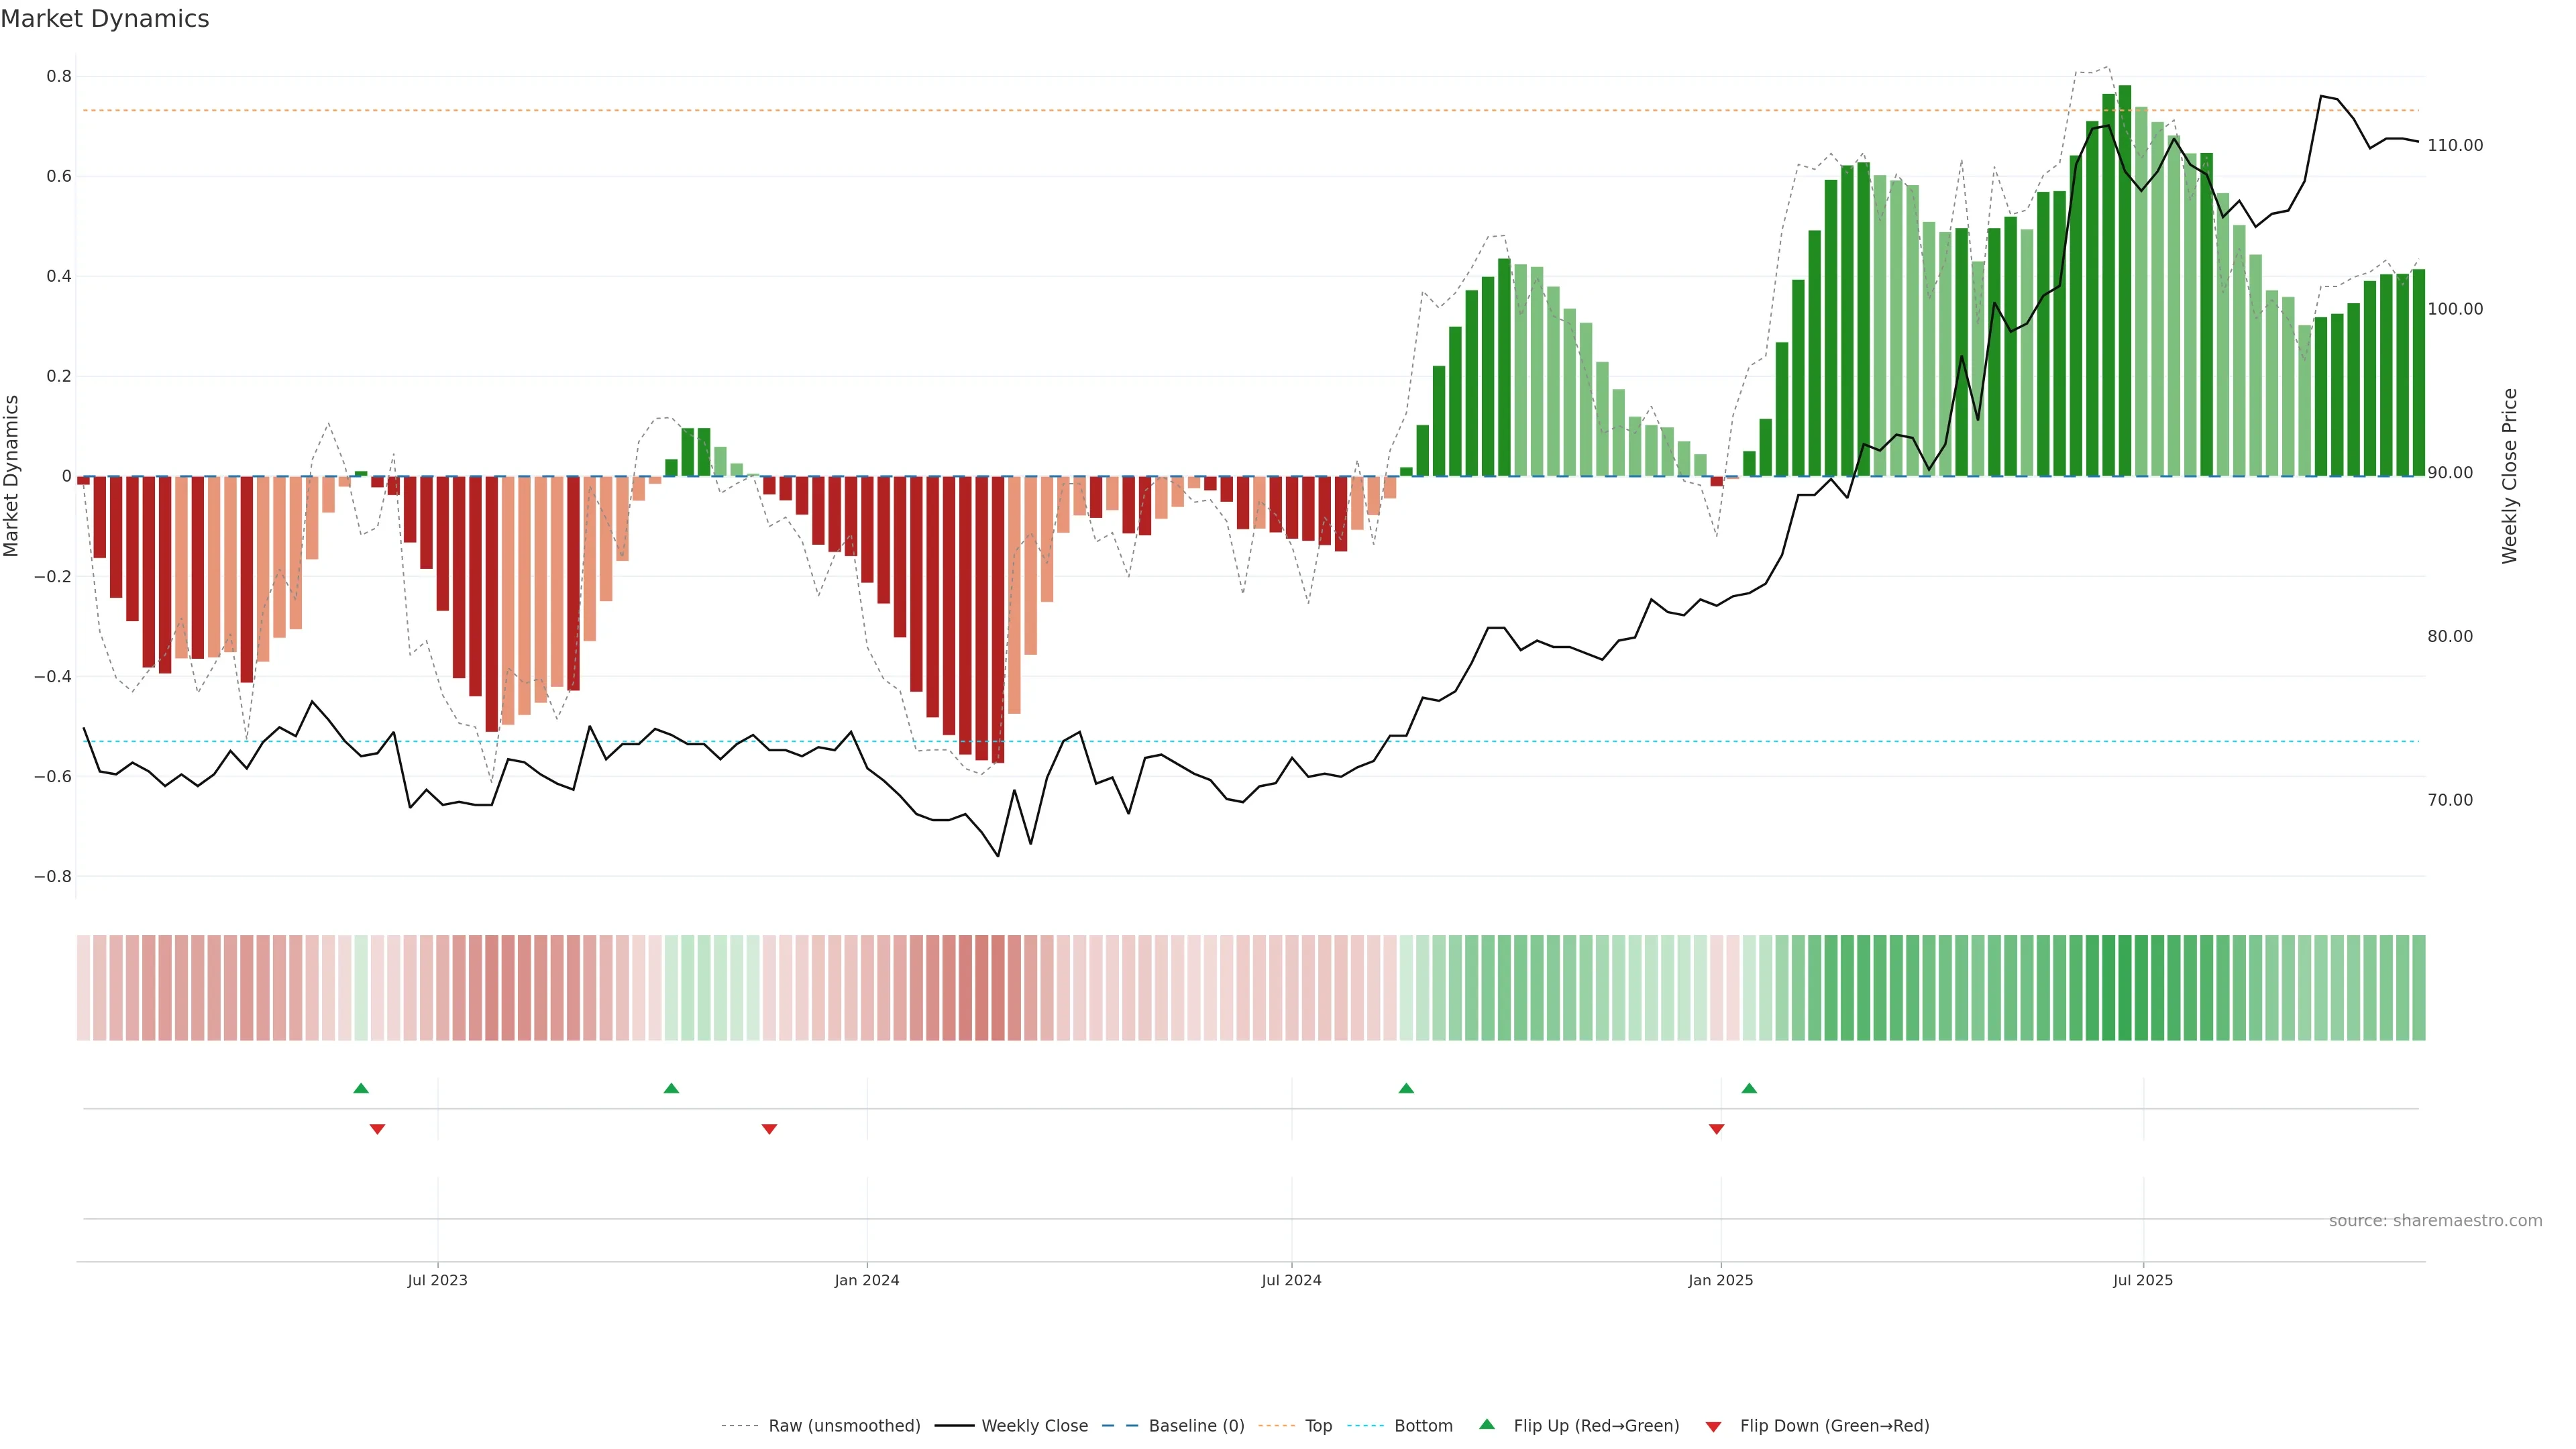Click the Flip Up legend triangle icon

1487,1424
